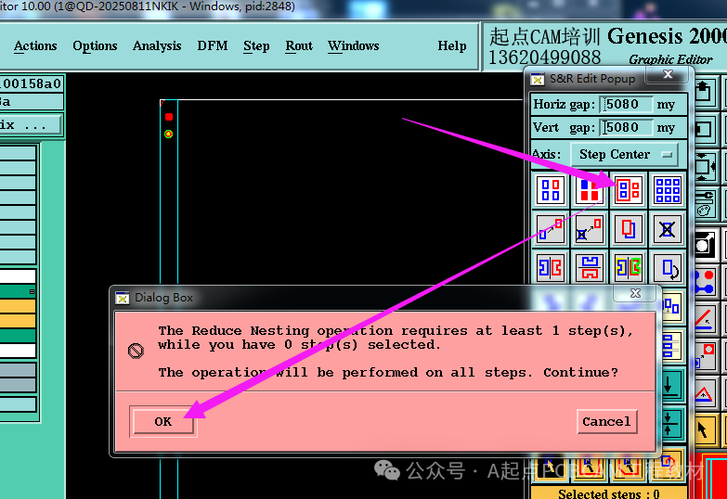Open the Step menu
727x499 pixels.
coord(256,45)
